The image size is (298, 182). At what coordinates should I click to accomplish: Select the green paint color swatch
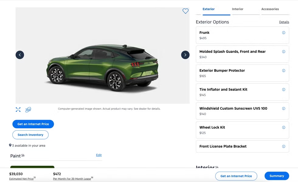point(32,167)
